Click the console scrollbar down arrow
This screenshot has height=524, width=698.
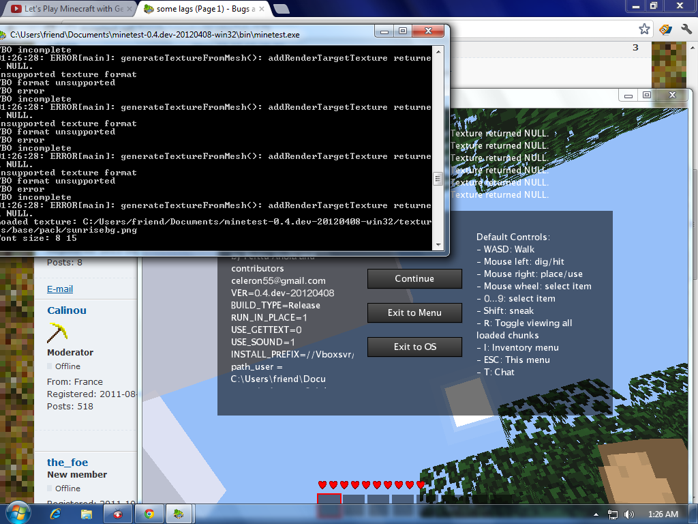pos(438,245)
